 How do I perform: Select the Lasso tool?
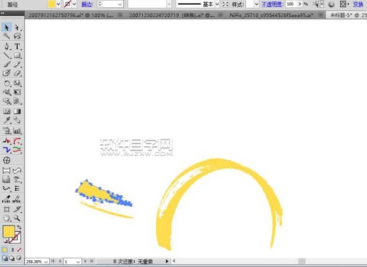[17, 36]
